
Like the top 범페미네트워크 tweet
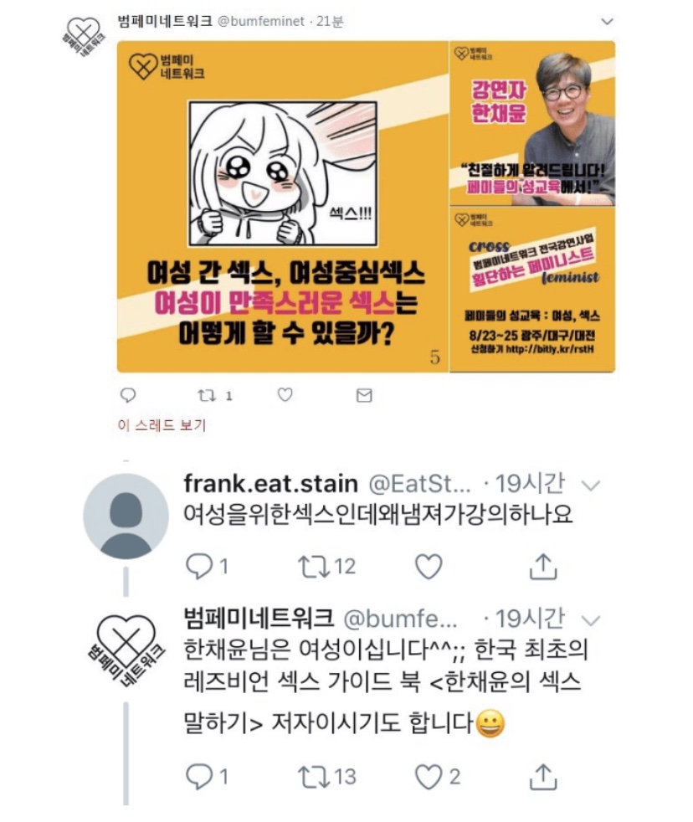[x=285, y=395]
